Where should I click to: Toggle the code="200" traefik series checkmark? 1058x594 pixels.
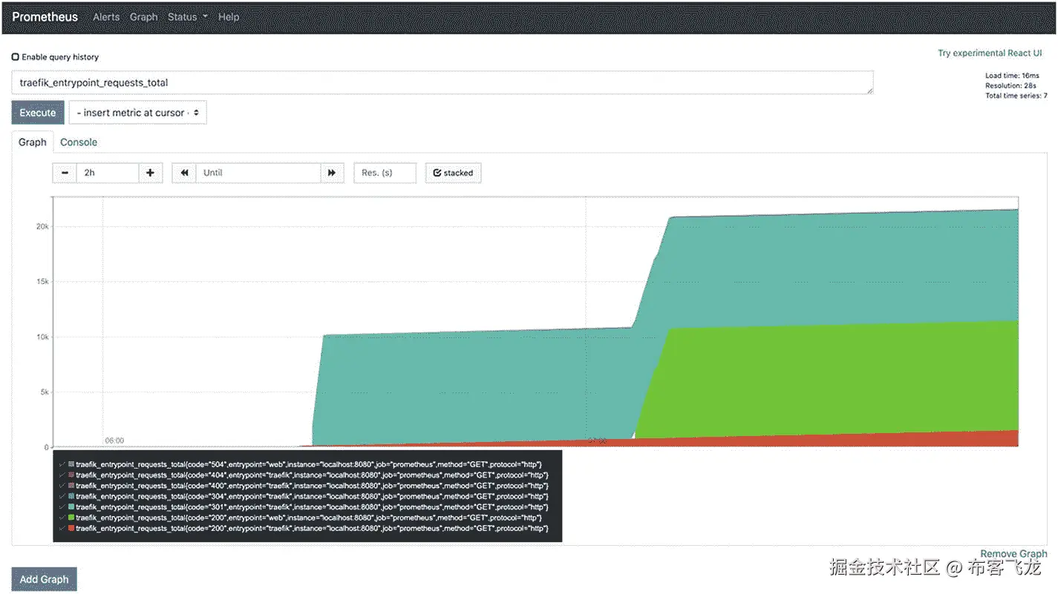pos(62,528)
